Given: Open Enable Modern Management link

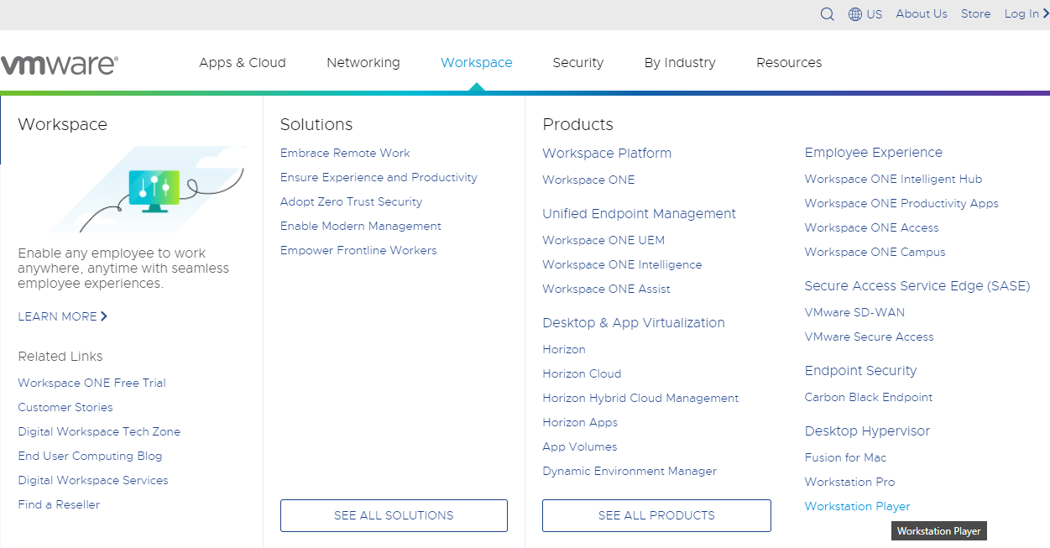Looking at the screenshot, I should 361,226.
